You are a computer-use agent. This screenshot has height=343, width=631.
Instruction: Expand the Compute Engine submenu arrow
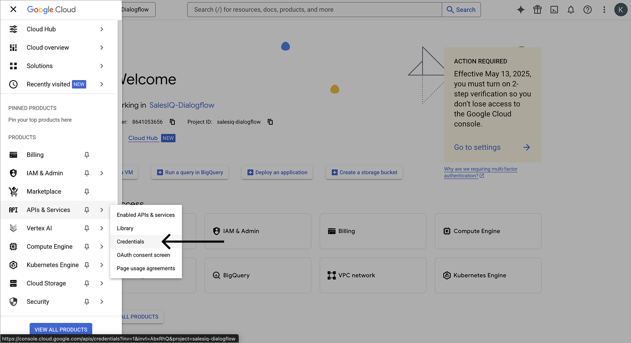point(102,247)
